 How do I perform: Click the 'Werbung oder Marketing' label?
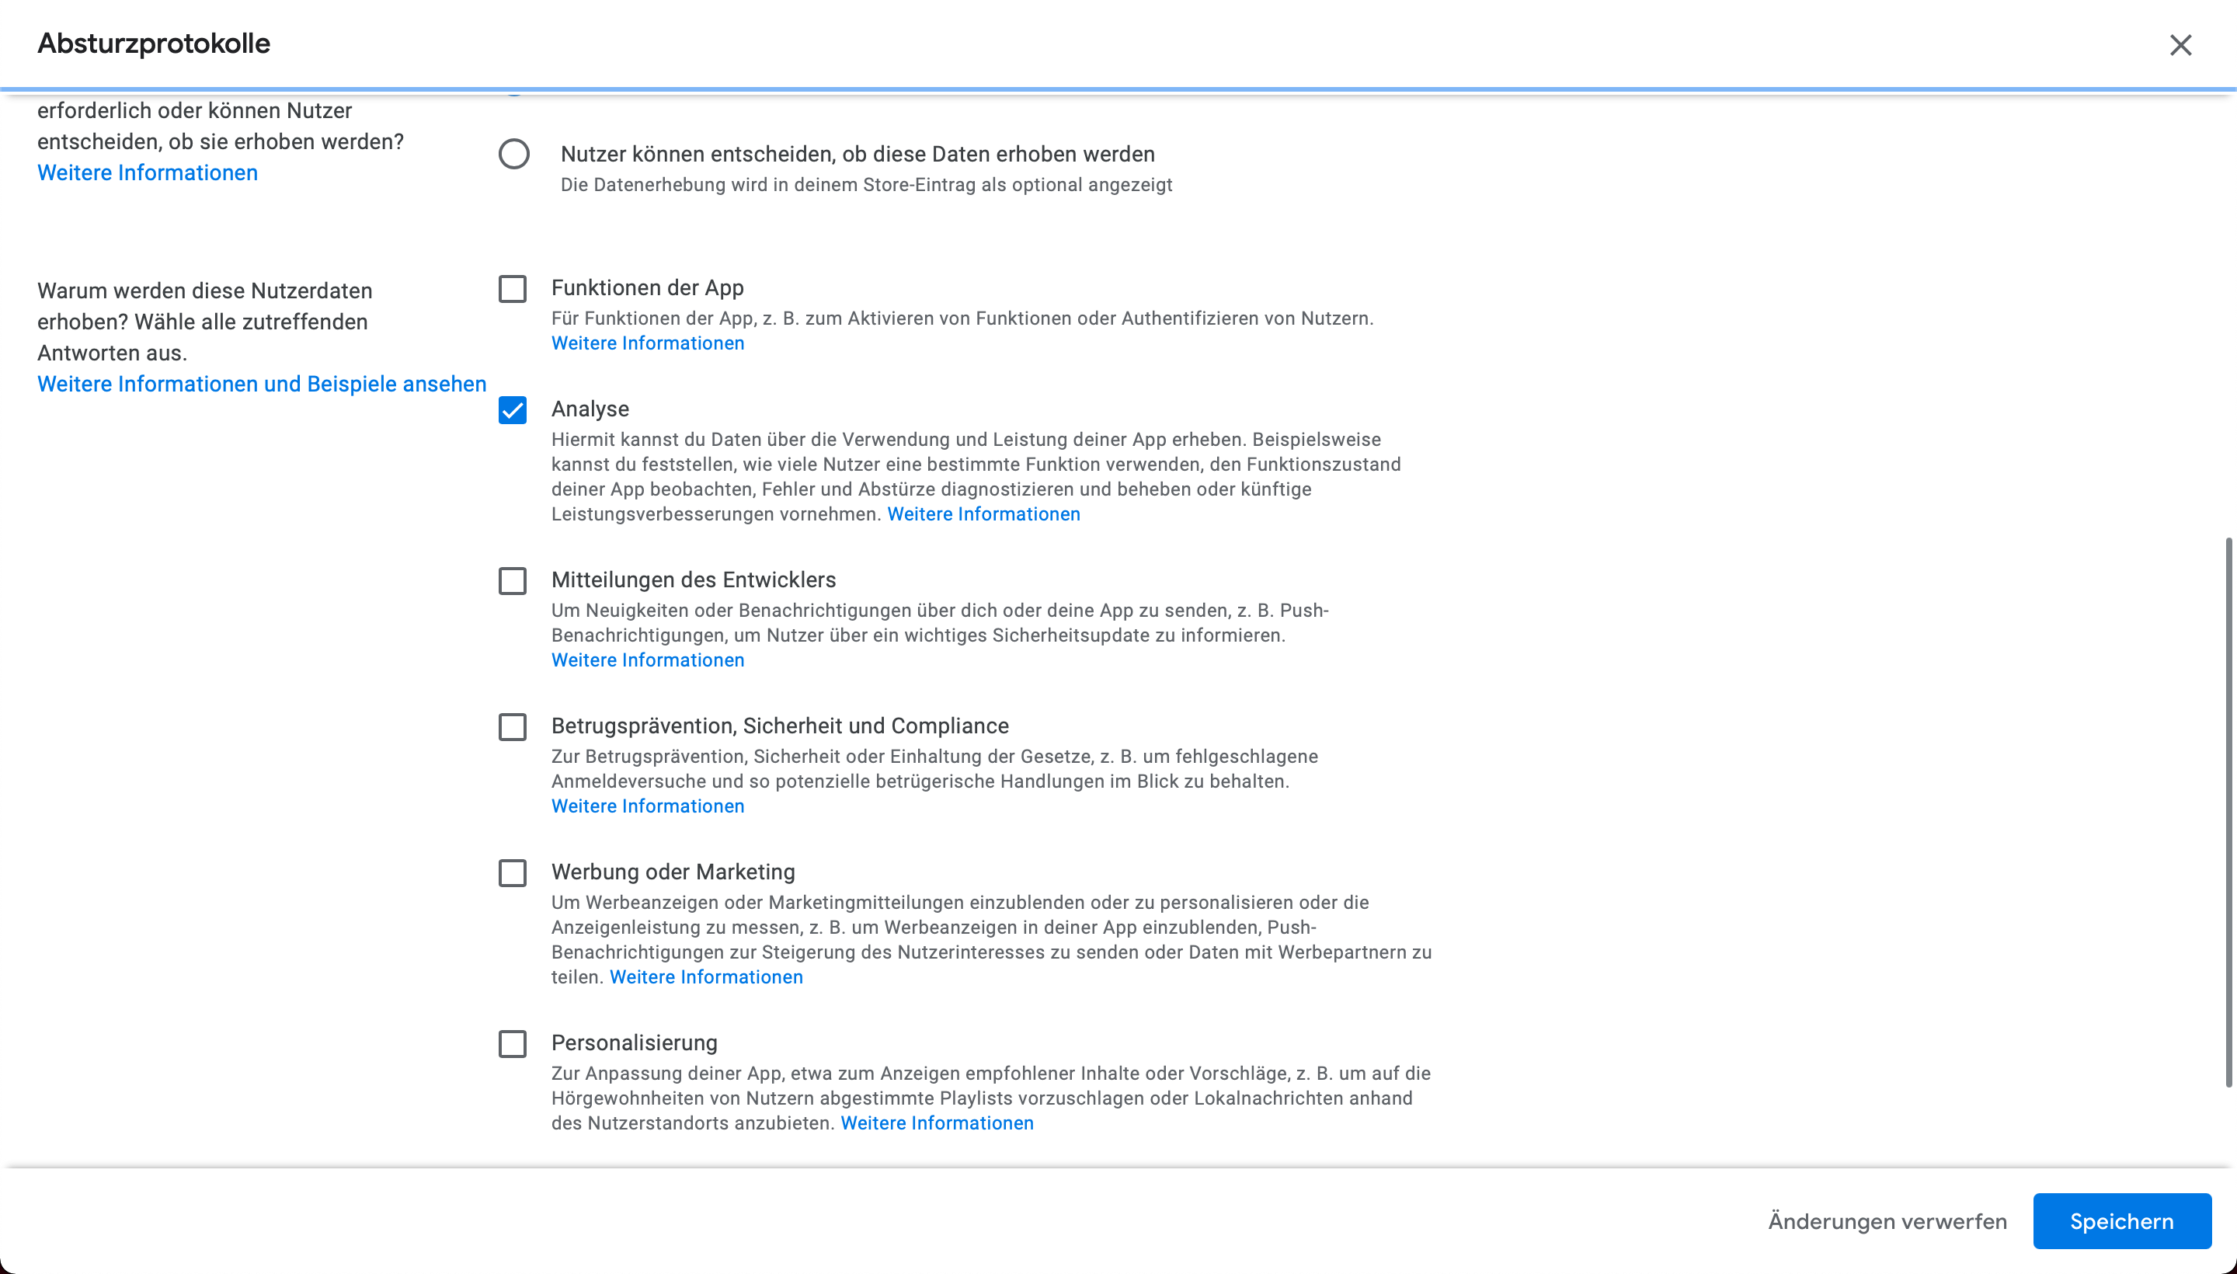673,872
